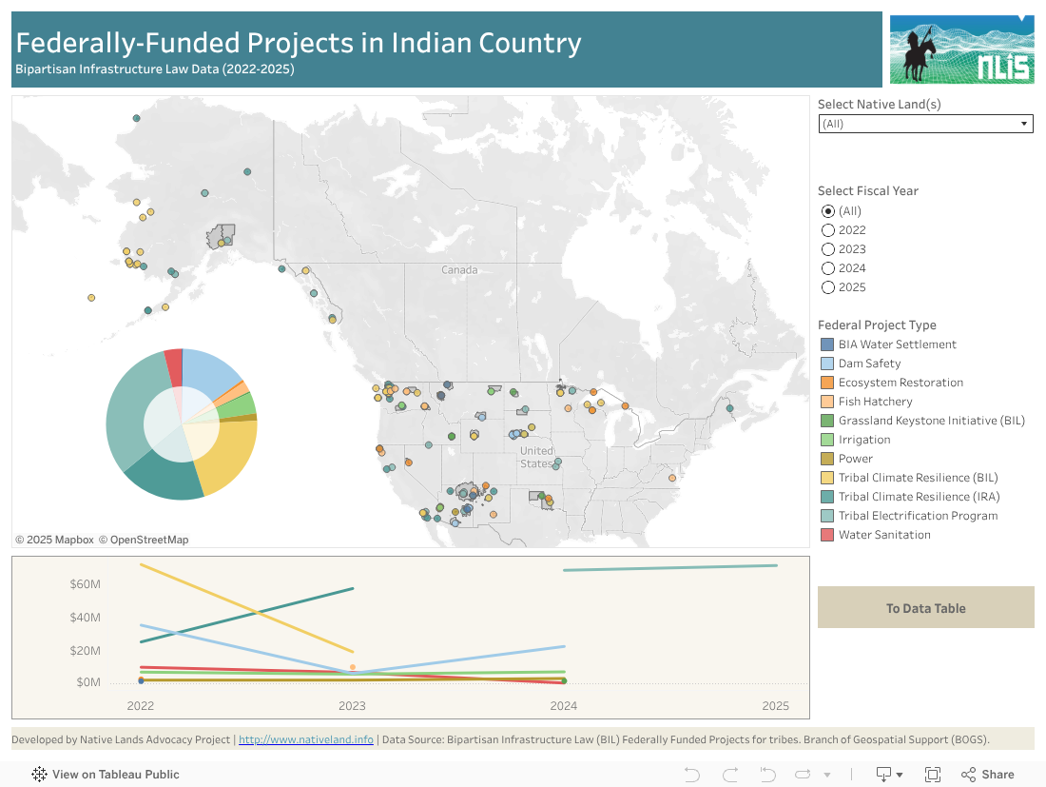
Task: Click the NLIS logo image
Action: pyautogui.click(x=961, y=49)
